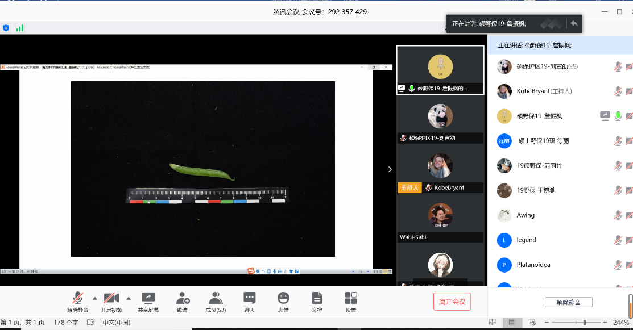Toggle microphone for 硕保护区19-刘宣劭 in member list
Screen dimensions: 633x330
click(618, 66)
